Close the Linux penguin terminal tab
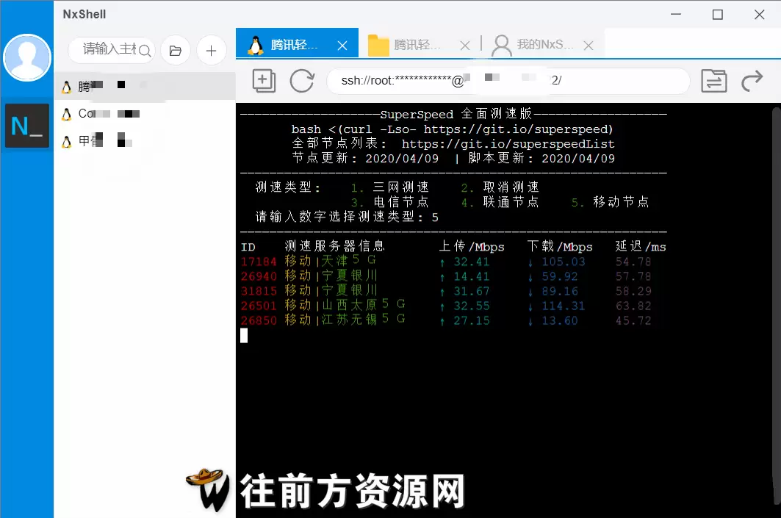This screenshot has height=518, width=781. tap(342, 46)
